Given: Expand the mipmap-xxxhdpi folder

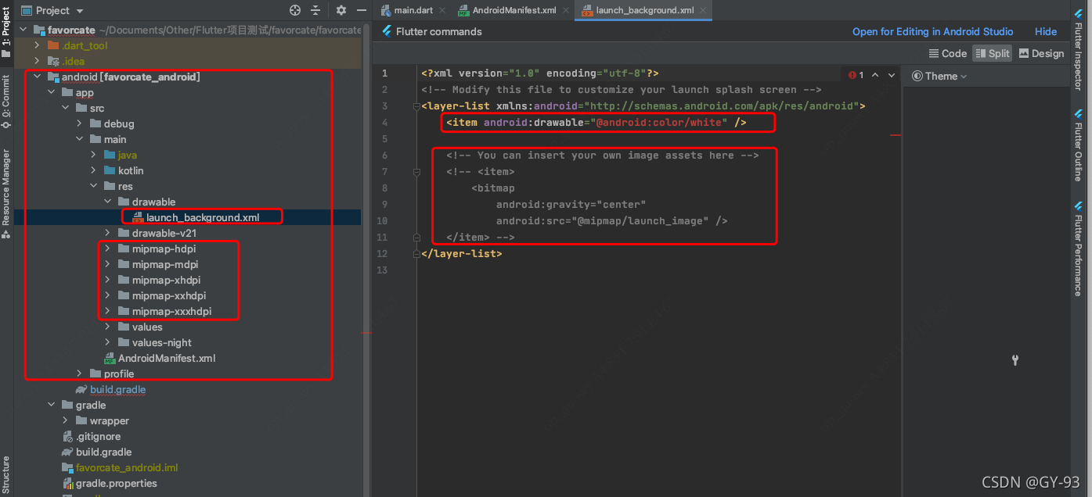Looking at the screenshot, I should tap(107, 311).
